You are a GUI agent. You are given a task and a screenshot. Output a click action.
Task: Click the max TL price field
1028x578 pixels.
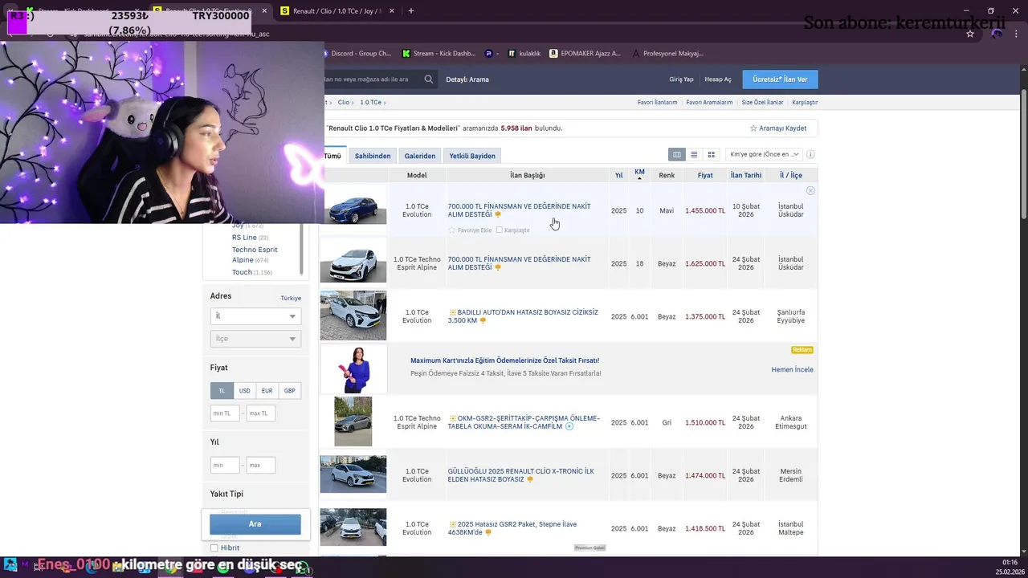(261, 413)
